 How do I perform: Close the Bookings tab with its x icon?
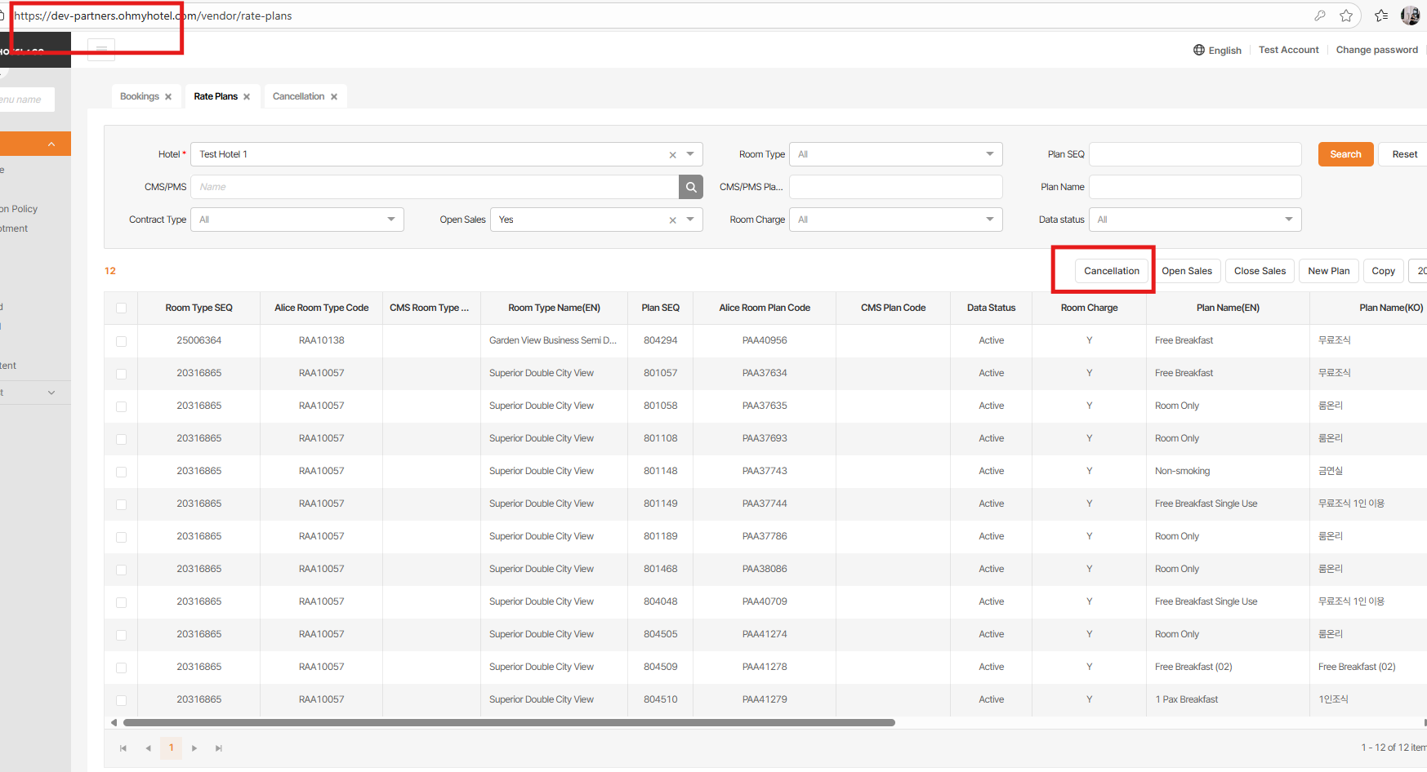pyautogui.click(x=168, y=97)
